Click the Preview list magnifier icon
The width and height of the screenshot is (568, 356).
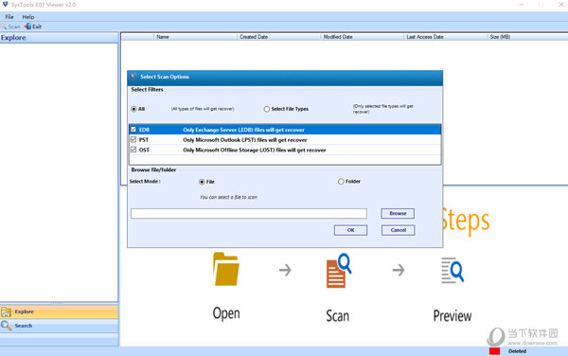click(453, 270)
